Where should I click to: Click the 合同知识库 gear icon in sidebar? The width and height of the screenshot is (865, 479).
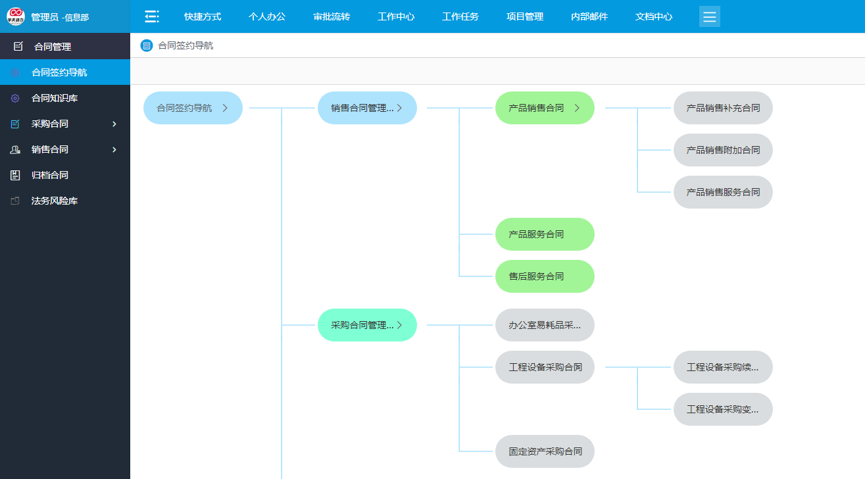(x=15, y=98)
